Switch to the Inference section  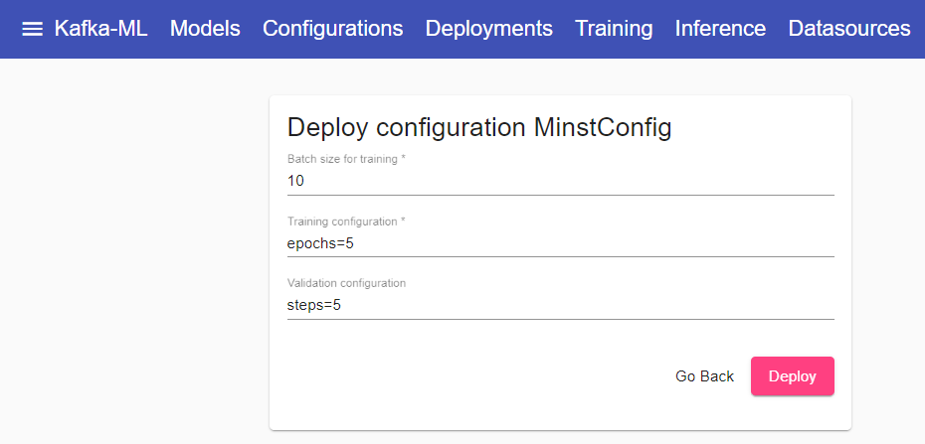pos(720,28)
